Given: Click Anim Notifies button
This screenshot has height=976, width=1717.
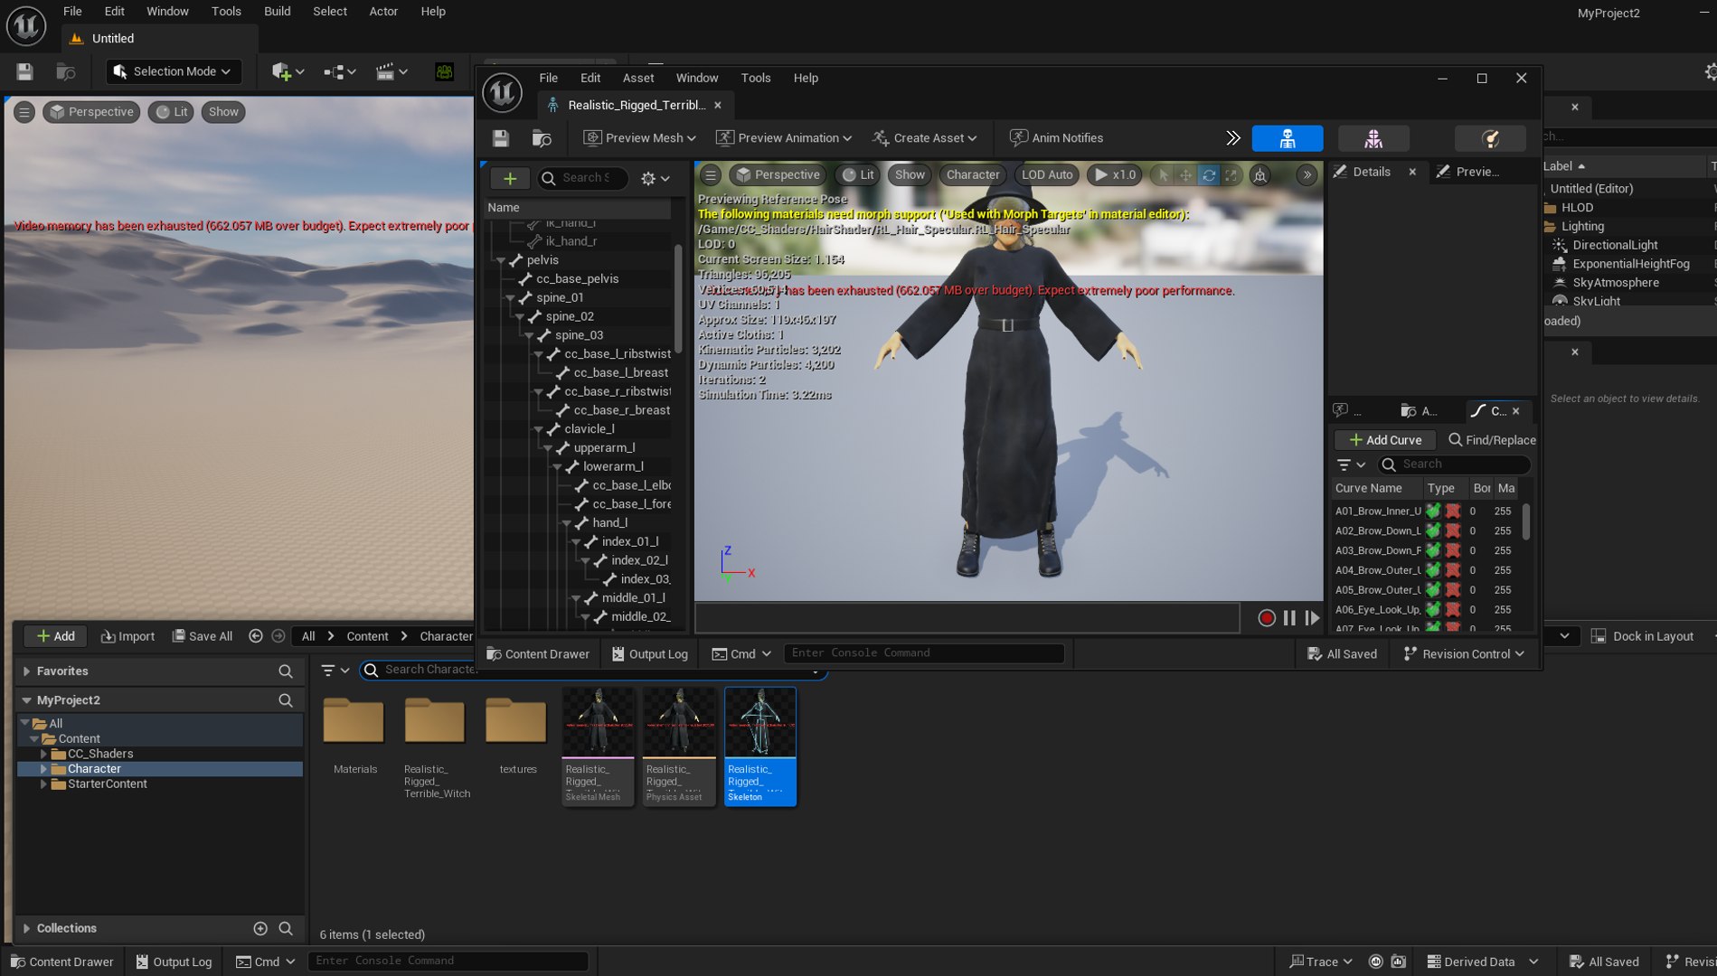Looking at the screenshot, I should pos(1056,138).
